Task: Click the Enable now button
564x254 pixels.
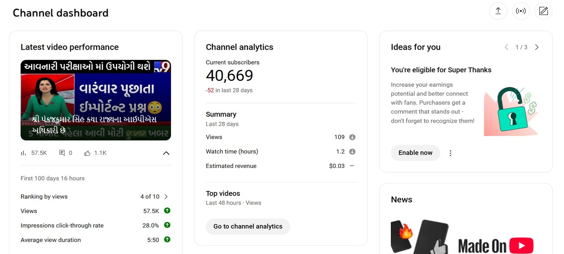Action: pos(416,153)
